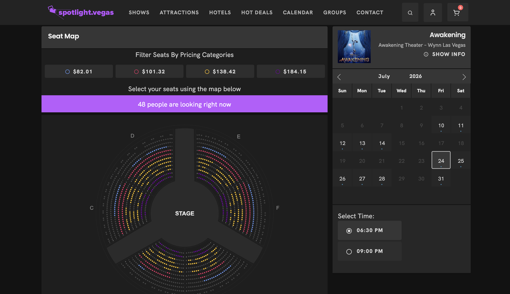The width and height of the screenshot is (510, 294).
Task: Open the ATTRACTIONS menu
Action: 179,12
